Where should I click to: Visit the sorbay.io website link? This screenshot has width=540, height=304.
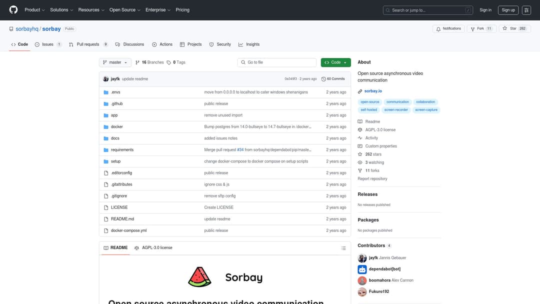(373, 91)
